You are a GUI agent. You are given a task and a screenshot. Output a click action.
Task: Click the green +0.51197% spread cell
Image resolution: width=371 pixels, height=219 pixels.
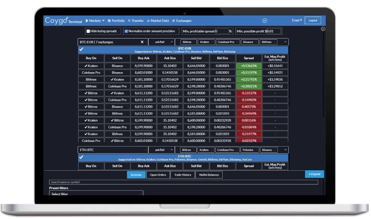pyautogui.click(x=249, y=72)
